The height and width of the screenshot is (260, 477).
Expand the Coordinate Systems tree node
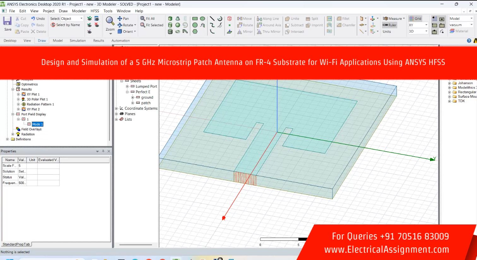coord(116,108)
